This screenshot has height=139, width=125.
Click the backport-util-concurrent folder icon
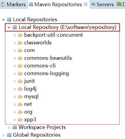[20, 35]
